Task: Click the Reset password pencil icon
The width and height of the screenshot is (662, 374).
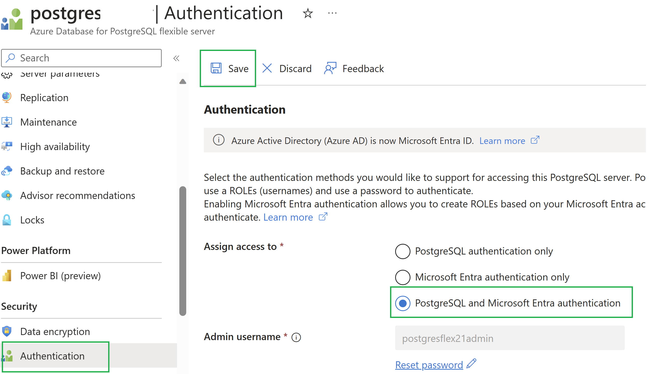Action: pos(471,364)
